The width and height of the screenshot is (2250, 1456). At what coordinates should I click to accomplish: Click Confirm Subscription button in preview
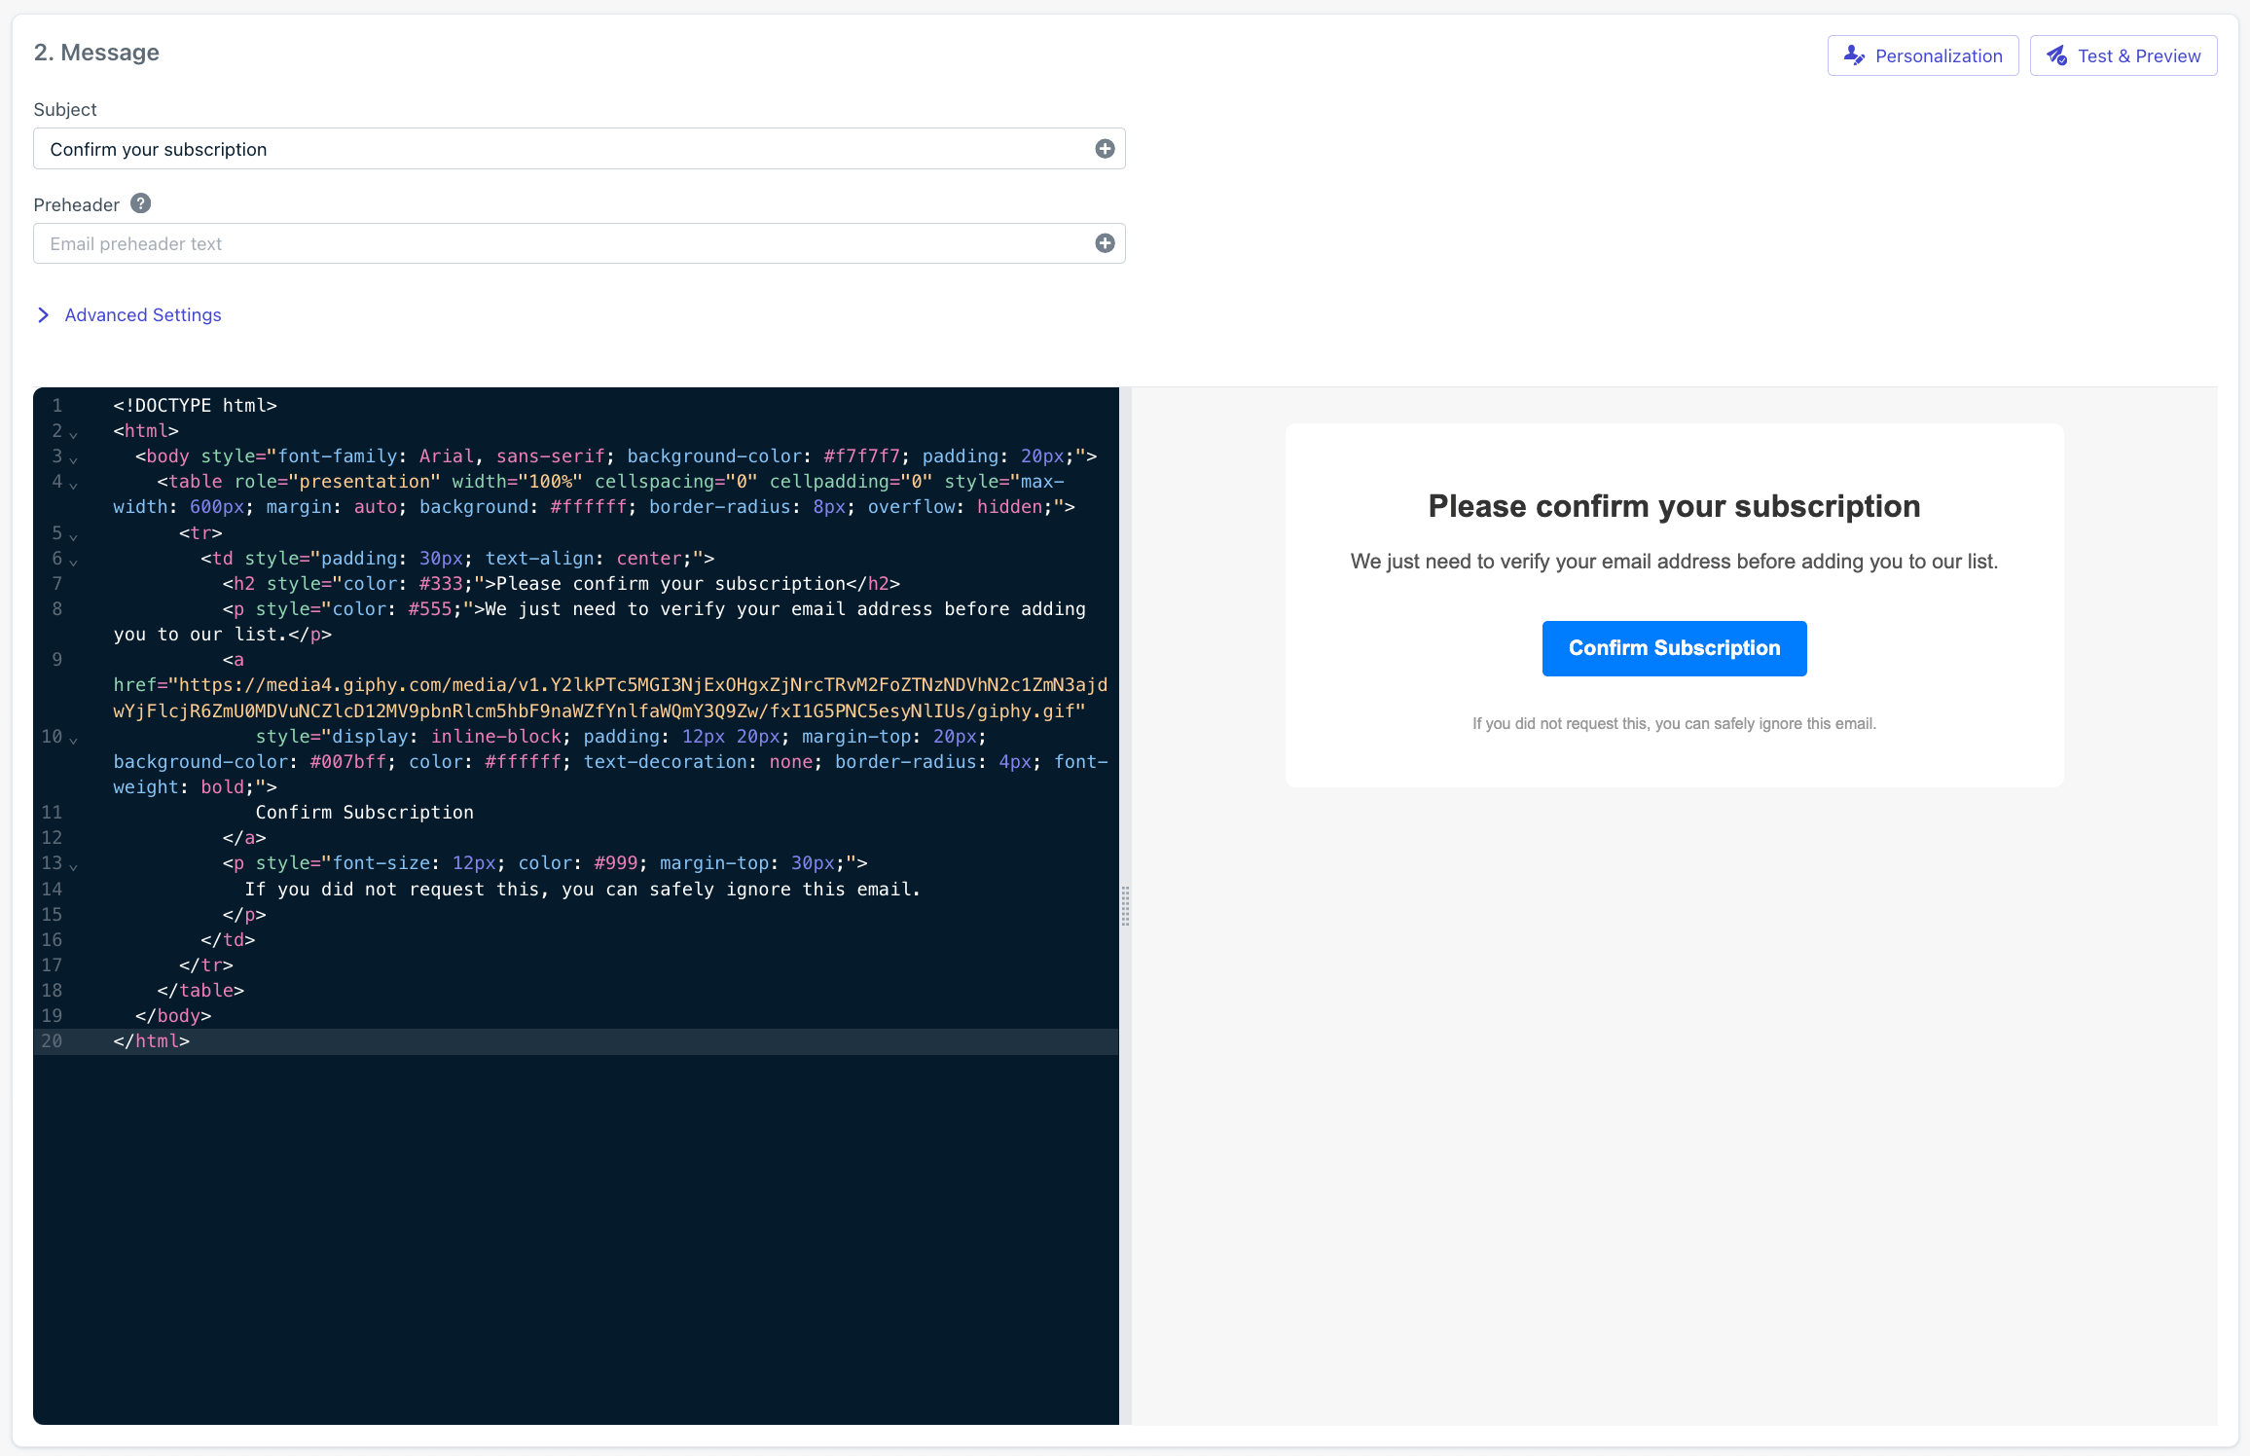click(x=1674, y=648)
